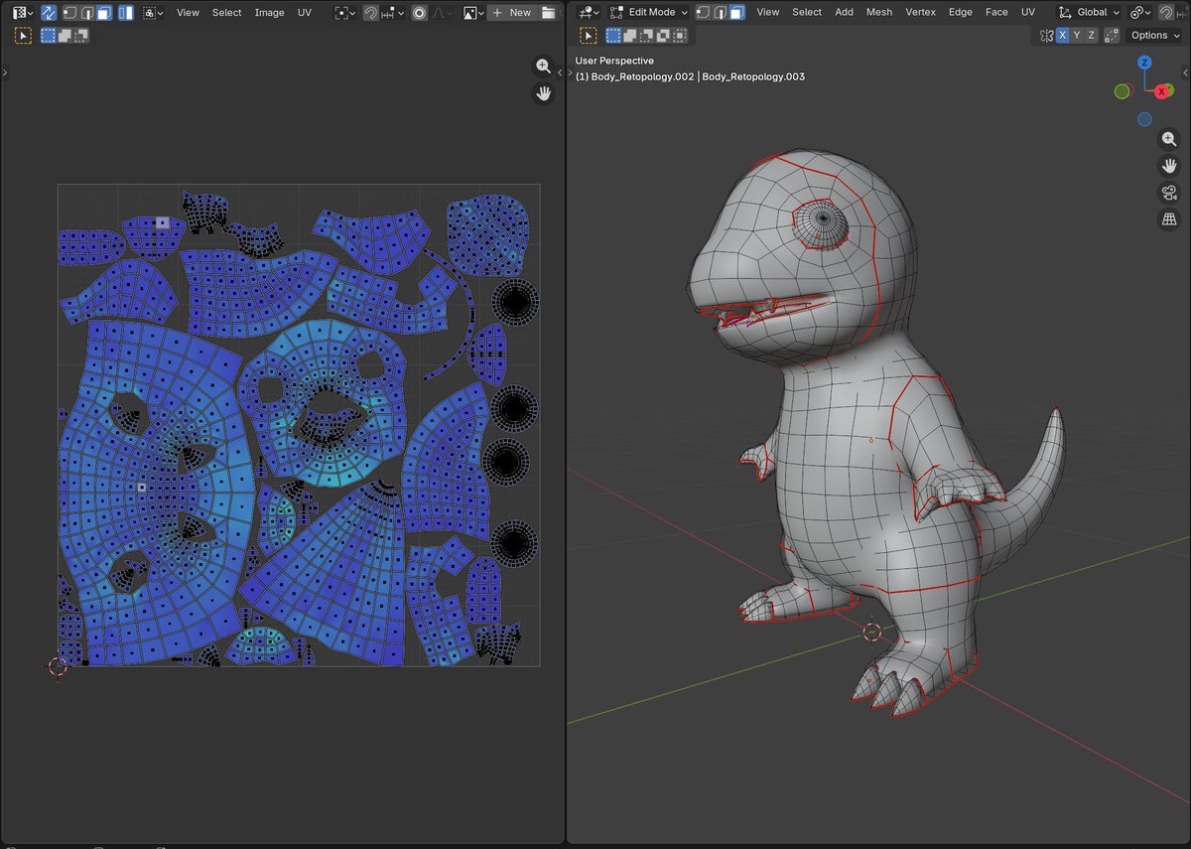Viewport: 1191px width, 849px height.
Task: Open sticky selection mode dropdown
Action: click(153, 13)
